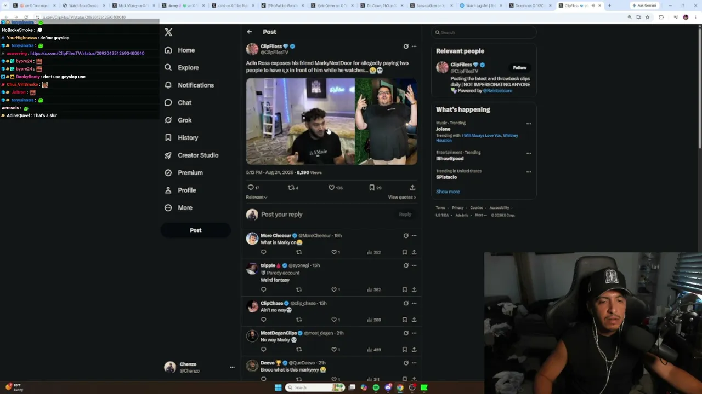Open the Home page from sidebar
The image size is (702, 394).
(x=180, y=50)
